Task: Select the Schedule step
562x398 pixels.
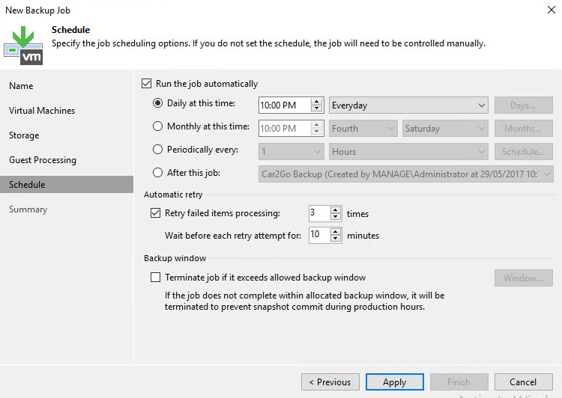Action: coord(66,184)
